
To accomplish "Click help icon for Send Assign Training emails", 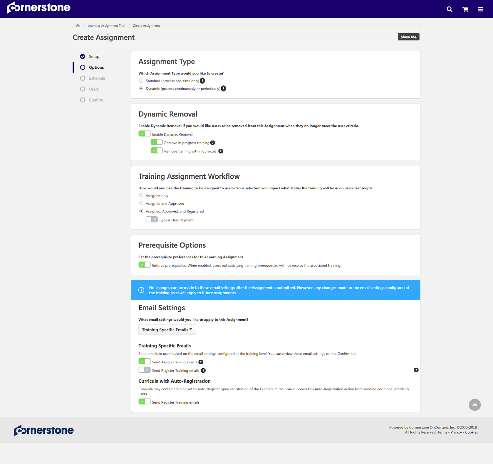I will click(201, 362).
